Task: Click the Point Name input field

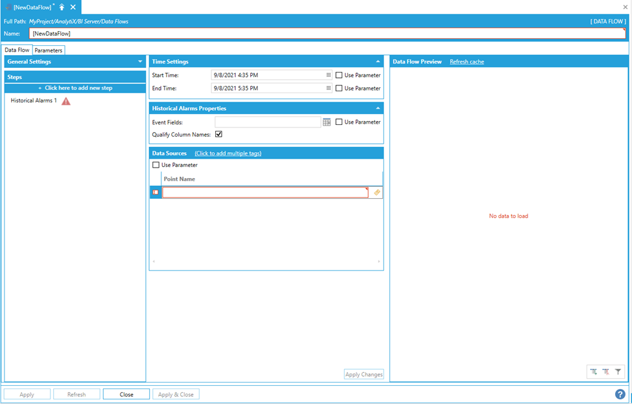Action: tap(265, 192)
